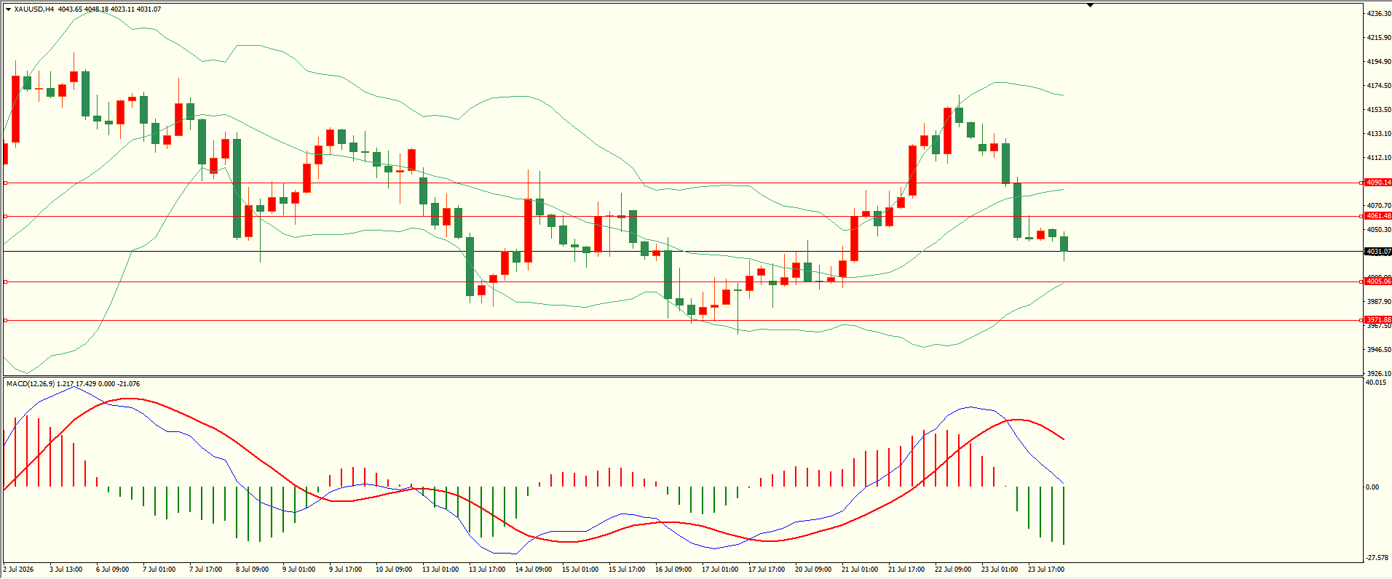The height and width of the screenshot is (579, 1392).
Task: Select the 4090.14 red price label
Action: tap(1378, 183)
